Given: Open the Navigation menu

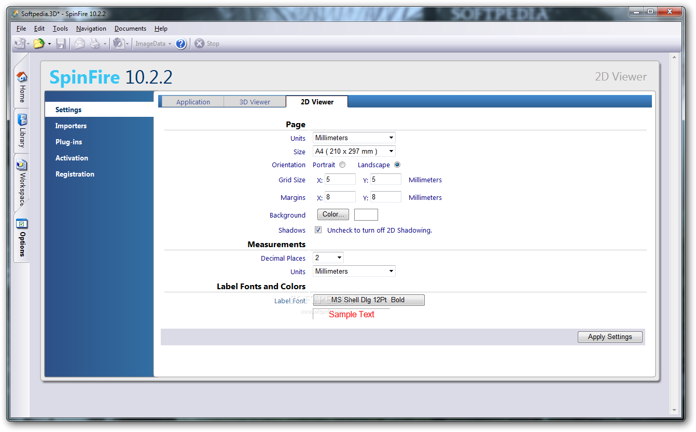Looking at the screenshot, I should coord(91,29).
